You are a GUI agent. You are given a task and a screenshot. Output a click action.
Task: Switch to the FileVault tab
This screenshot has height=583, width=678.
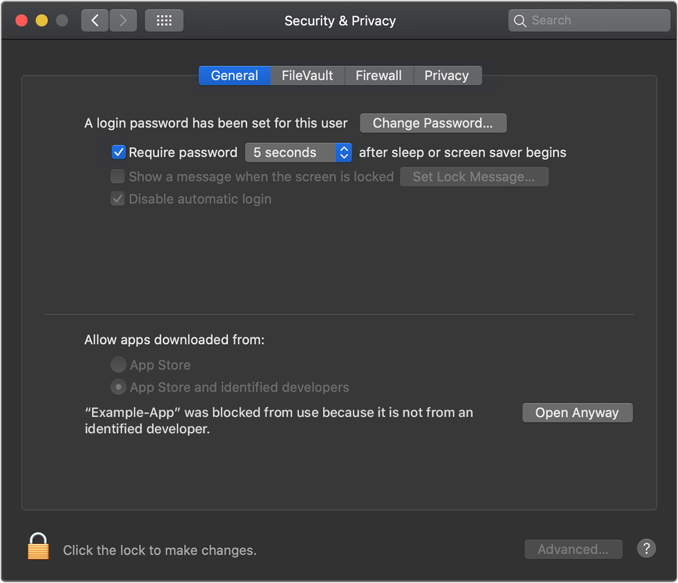pos(307,75)
